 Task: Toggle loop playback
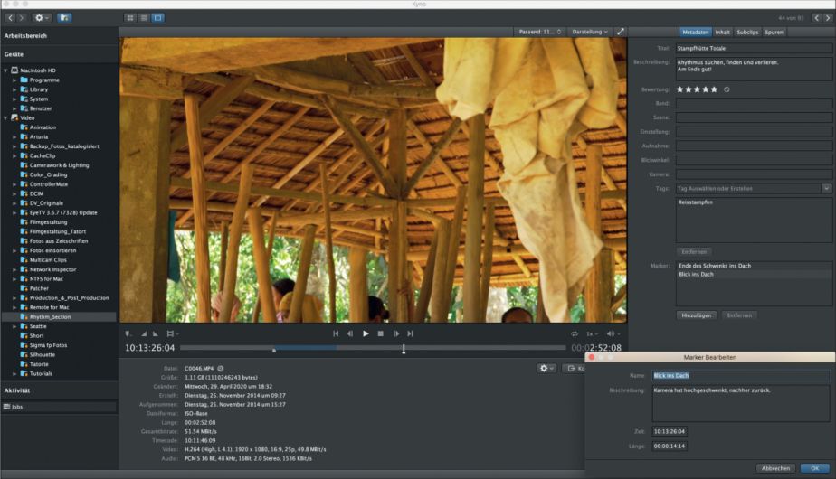pos(575,334)
